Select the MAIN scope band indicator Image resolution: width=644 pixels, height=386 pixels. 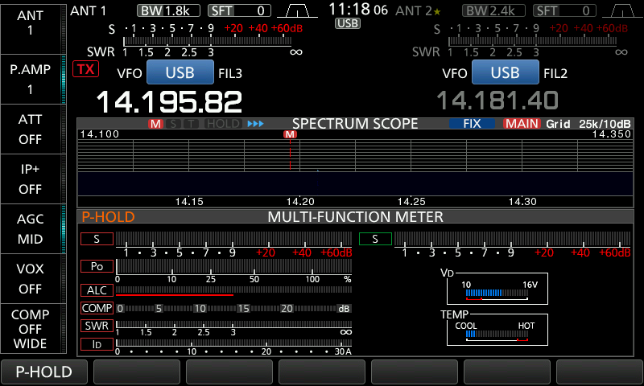(x=522, y=124)
